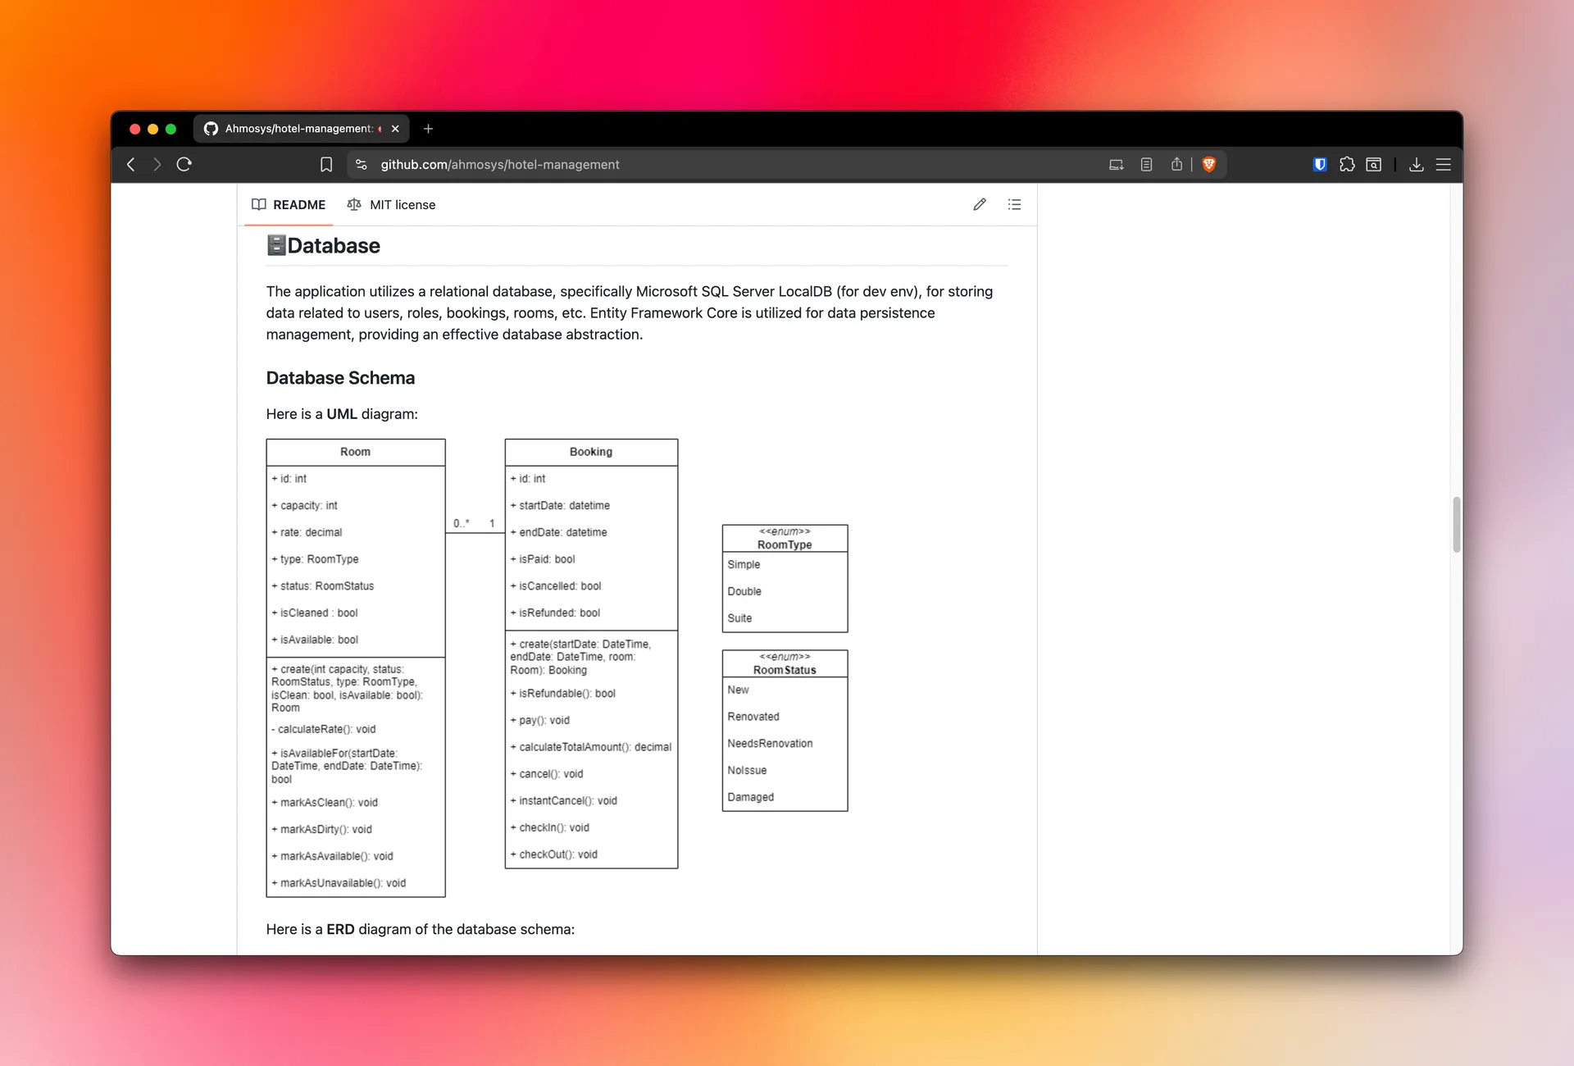1574x1066 pixels.
Task: Open the README outline list icon
Action: (1015, 204)
